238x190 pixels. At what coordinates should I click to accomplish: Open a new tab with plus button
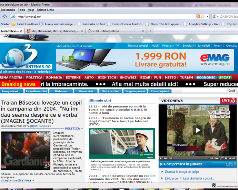tap(150, 31)
